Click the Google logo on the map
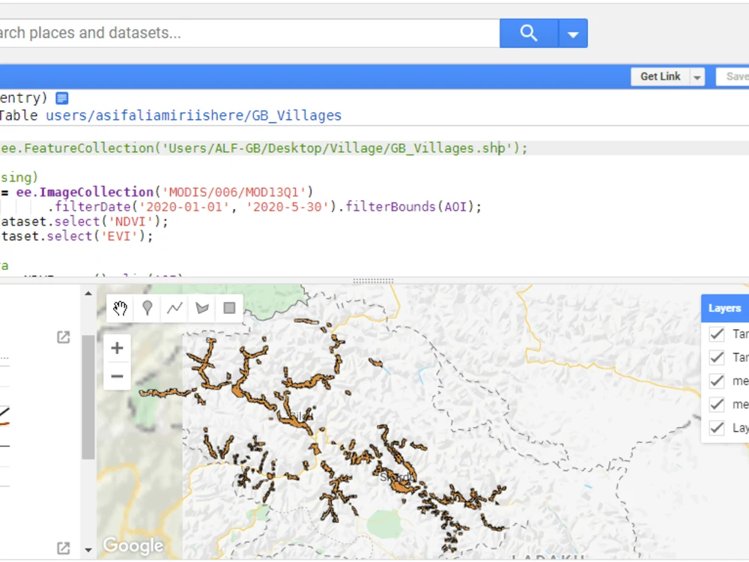The width and height of the screenshot is (749, 562). click(x=133, y=546)
